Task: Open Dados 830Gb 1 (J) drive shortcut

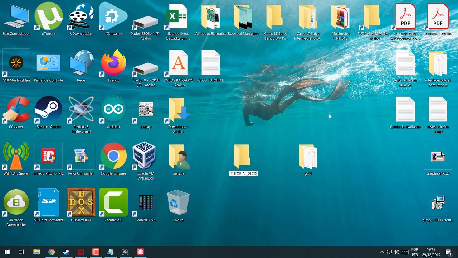Action: coord(146,23)
